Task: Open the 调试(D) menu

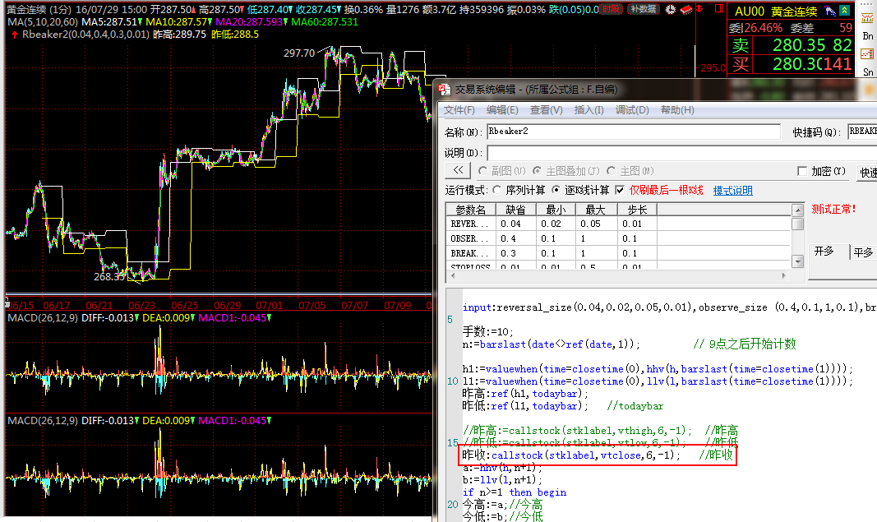Action: 632,110
